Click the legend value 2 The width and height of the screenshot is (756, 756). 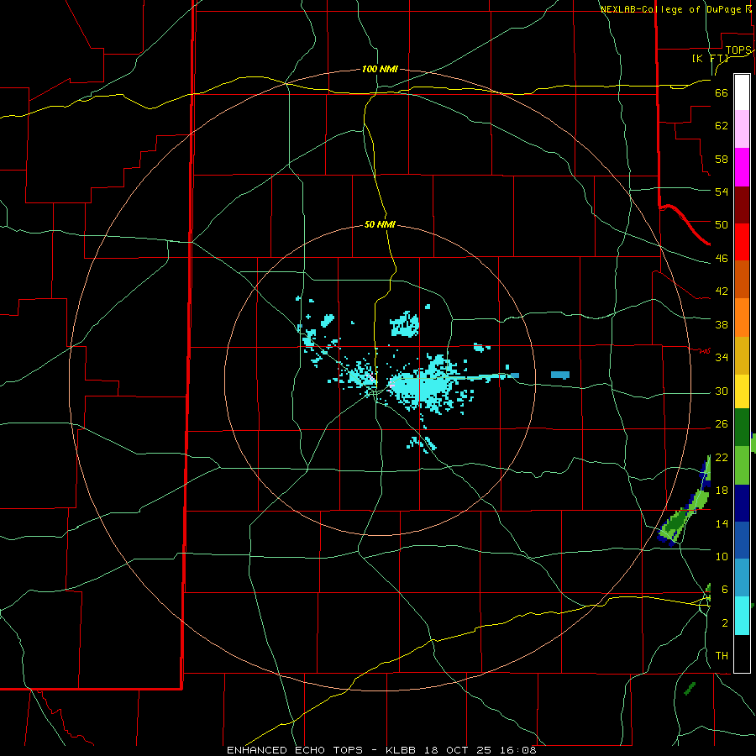[724, 623]
